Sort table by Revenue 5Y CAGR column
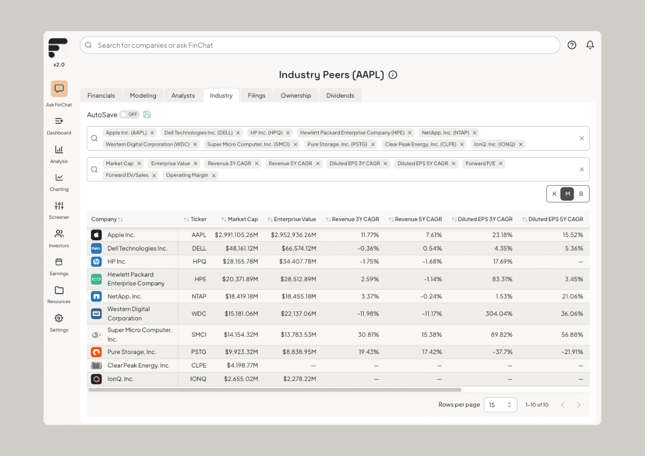Screen dimensions: 645x456 pos(415,219)
